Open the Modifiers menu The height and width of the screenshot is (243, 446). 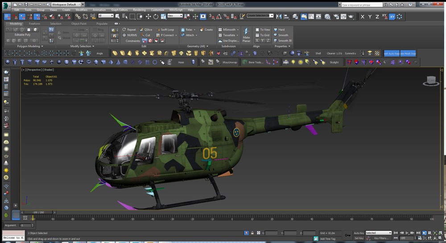click(81, 9)
